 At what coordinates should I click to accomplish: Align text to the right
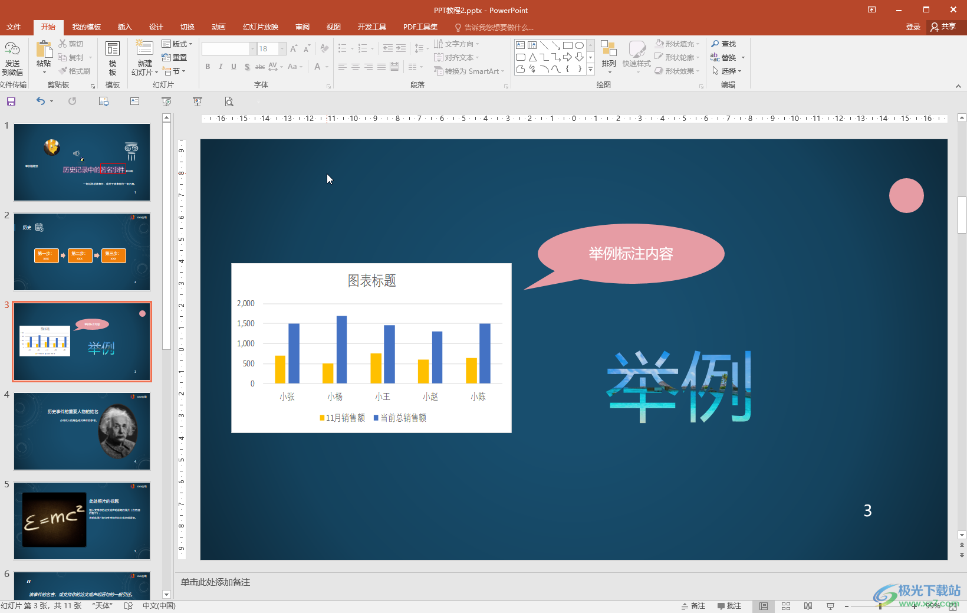point(369,67)
